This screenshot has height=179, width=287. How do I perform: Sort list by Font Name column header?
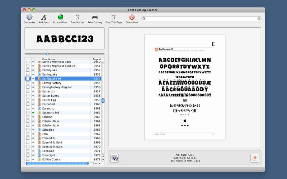pos(62,59)
